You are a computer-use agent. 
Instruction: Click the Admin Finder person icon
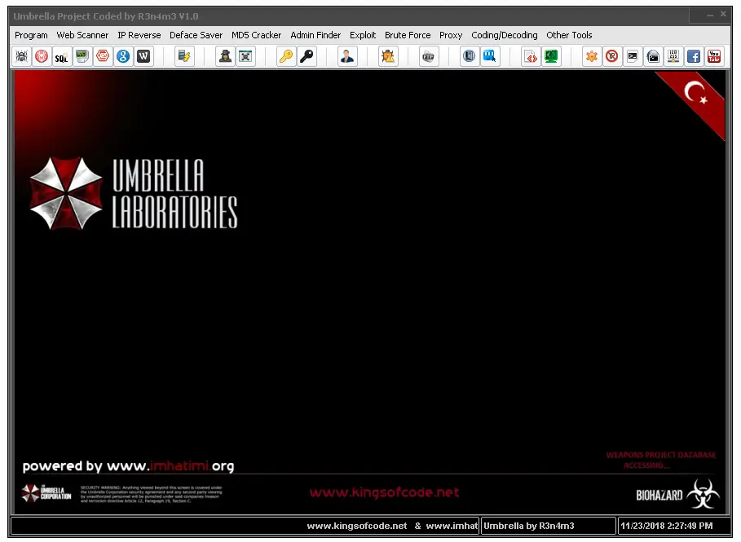(346, 55)
